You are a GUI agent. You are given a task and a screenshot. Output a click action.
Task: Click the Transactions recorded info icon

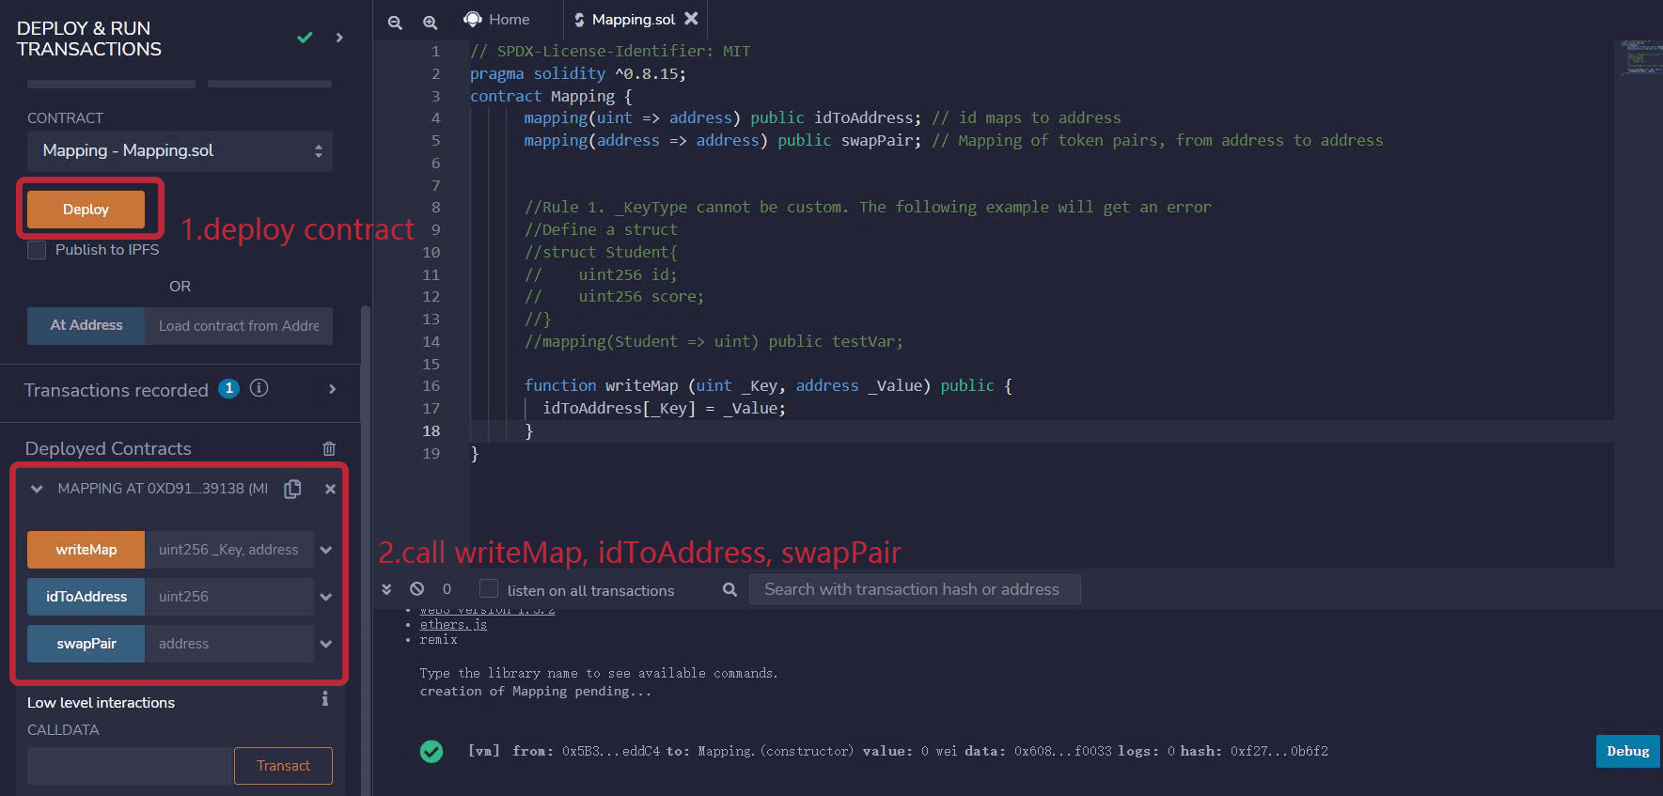(259, 388)
